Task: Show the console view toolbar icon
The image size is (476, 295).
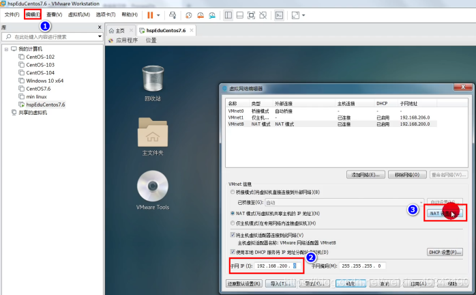Action: tap(279, 15)
